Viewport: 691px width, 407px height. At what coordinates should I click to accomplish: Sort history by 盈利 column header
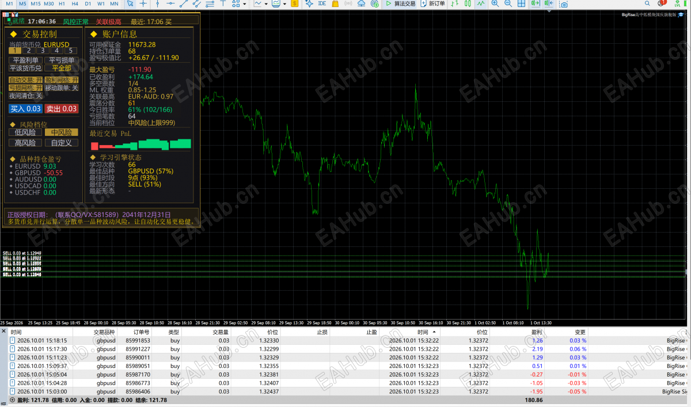(537, 332)
